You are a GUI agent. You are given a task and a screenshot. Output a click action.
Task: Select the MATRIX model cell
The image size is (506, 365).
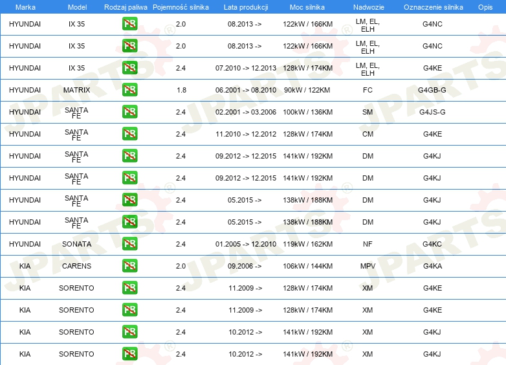[x=76, y=90]
